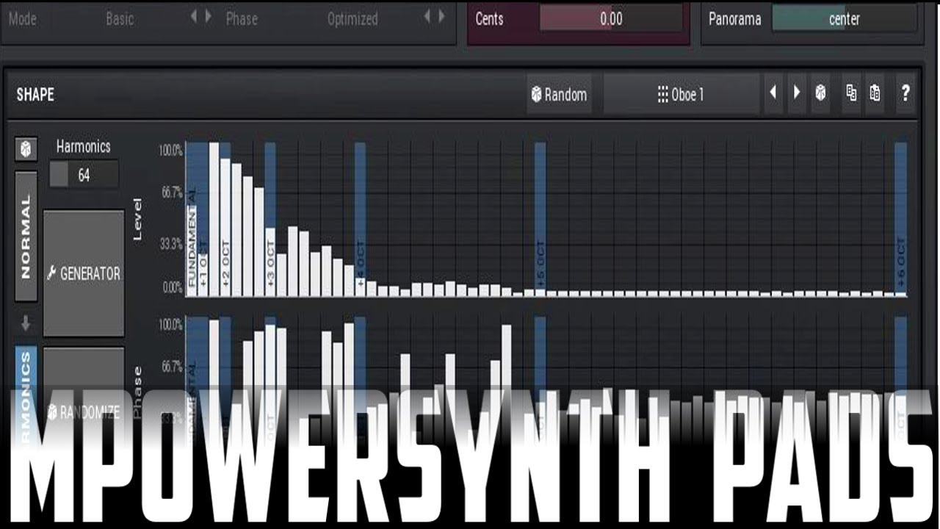The image size is (940, 529).
Task: Copy shape settings icon
Action: 851,93
